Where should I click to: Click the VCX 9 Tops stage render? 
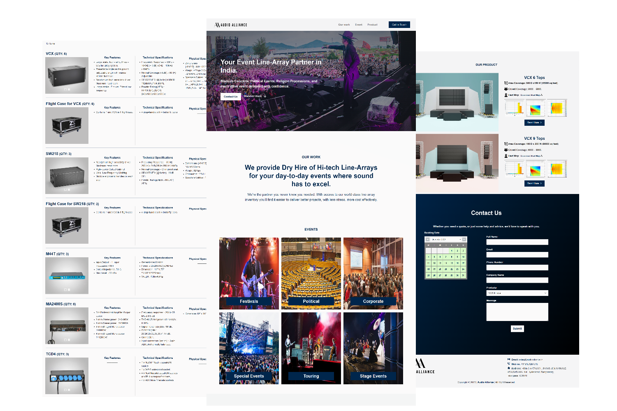tap(457, 163)
